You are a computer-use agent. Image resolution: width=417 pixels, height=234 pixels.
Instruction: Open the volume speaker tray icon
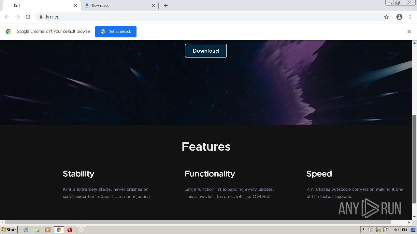370,230
